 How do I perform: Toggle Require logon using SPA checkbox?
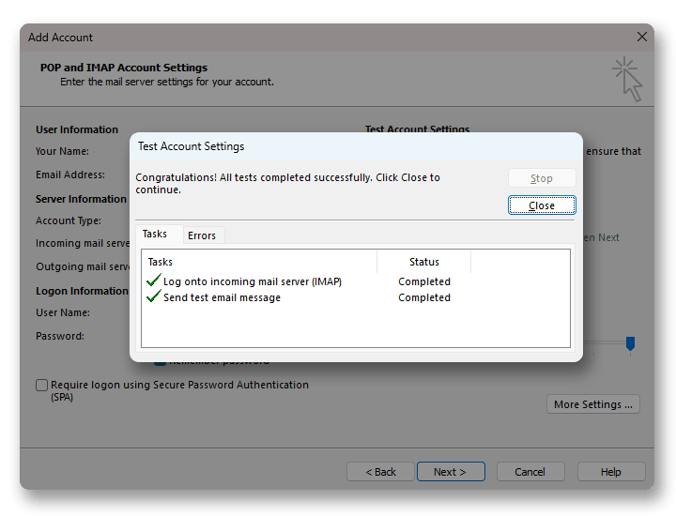(x=42, y=385)
